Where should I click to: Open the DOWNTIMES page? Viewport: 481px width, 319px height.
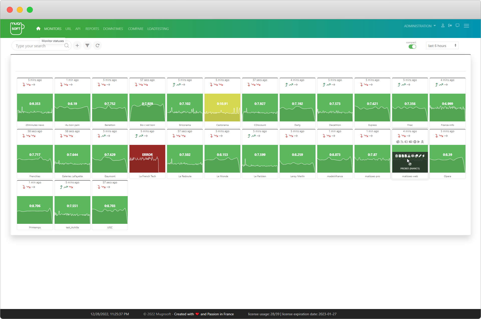tap(113, 29)
